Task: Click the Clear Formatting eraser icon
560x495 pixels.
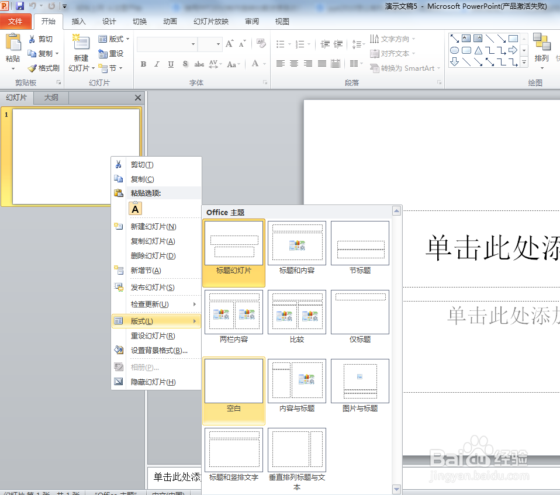Action: point(261,44)
